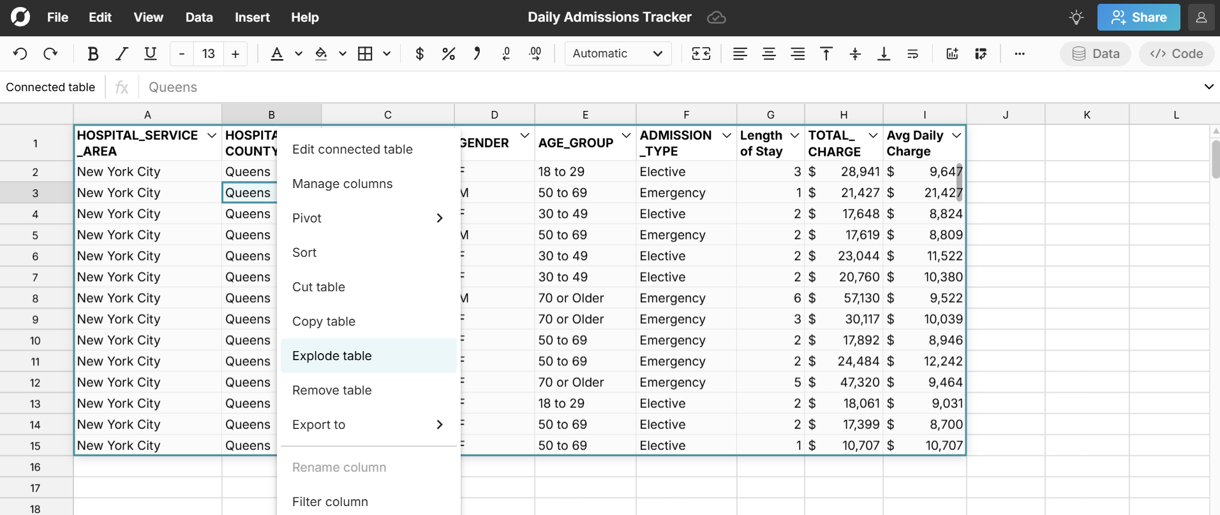Click the Share button

1139,17
